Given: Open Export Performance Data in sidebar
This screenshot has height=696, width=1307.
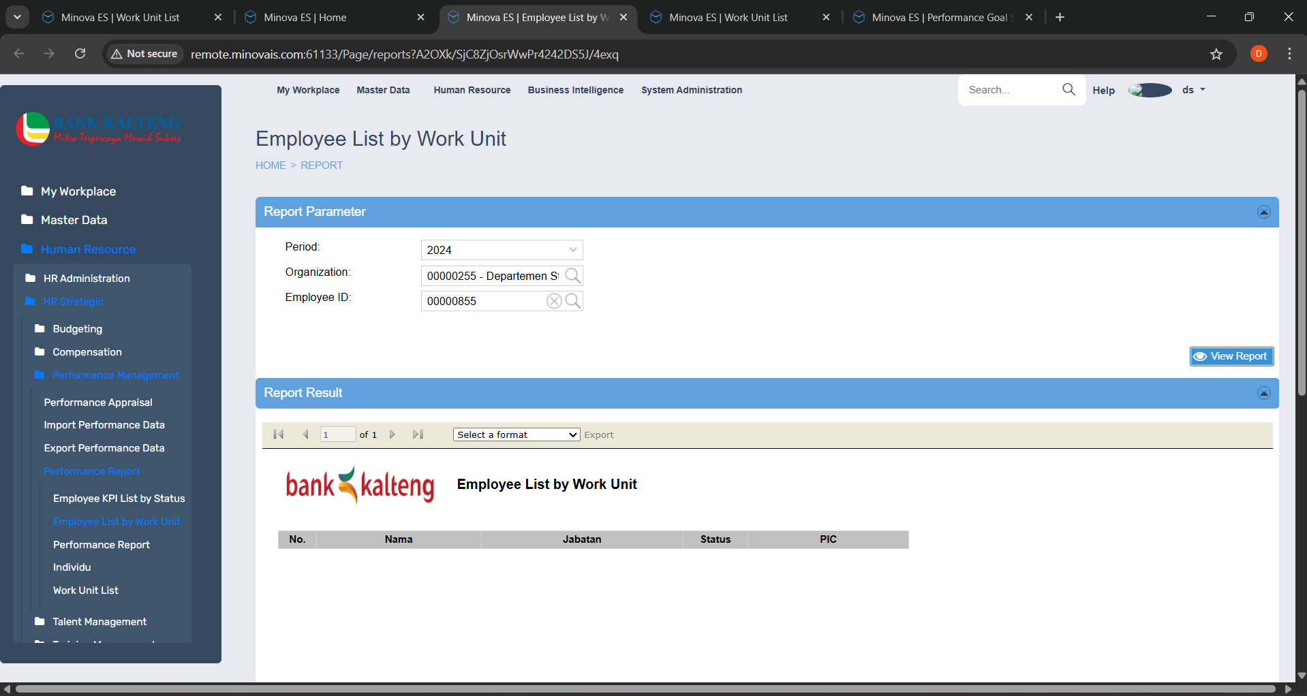Looking at the screenshot, I should (104, 448).
